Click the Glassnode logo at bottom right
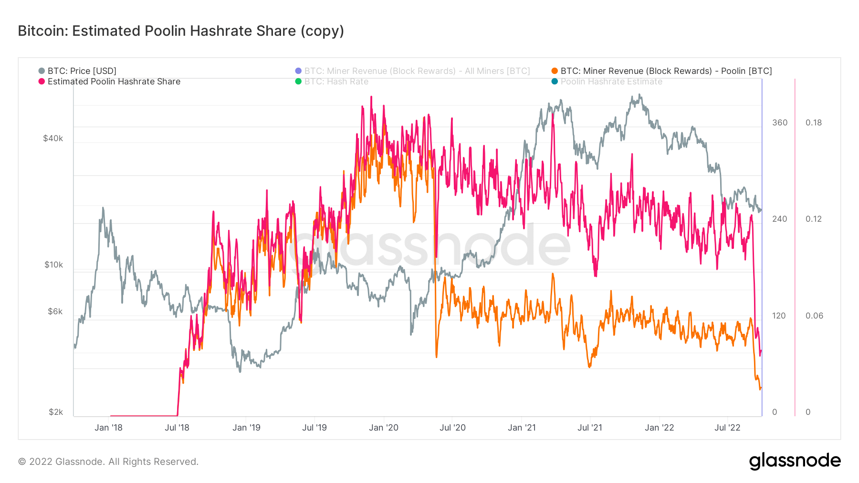The width and height of the screenshot is (859, 483). [795, 461]
